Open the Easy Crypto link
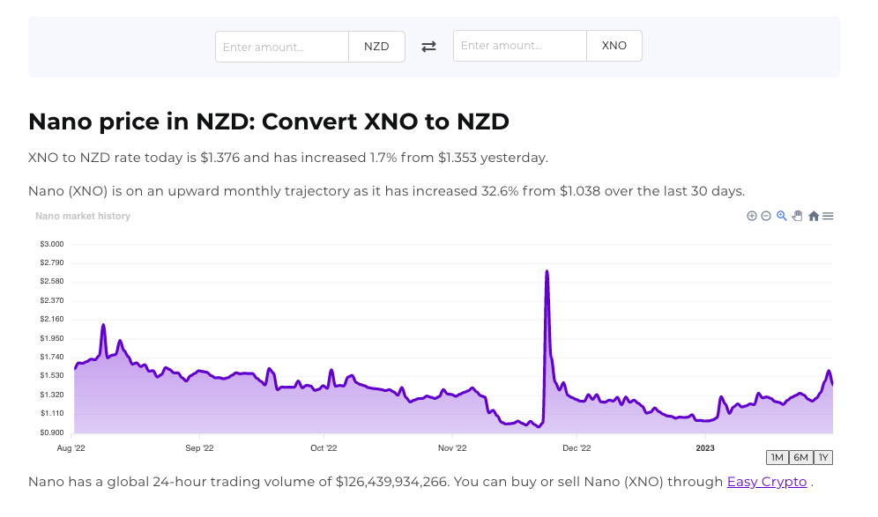 click(766, 482)
